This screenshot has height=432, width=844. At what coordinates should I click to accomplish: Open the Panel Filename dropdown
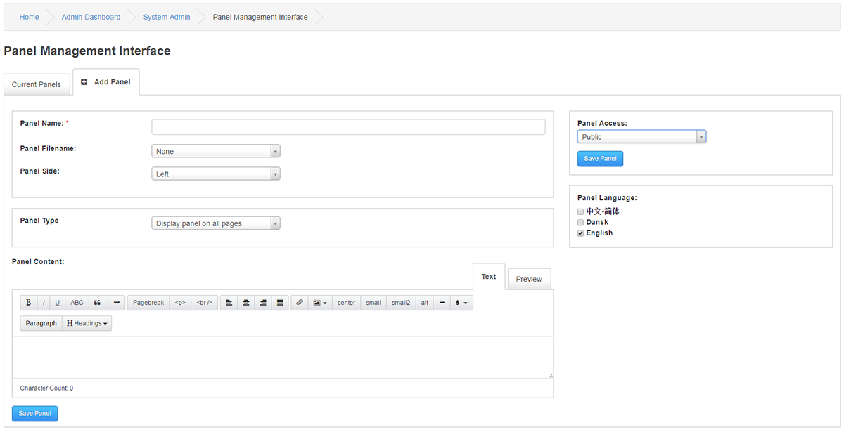point(216,151)
